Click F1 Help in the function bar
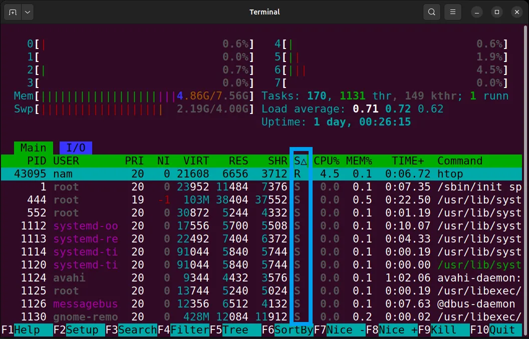This screenshot has height=339, width=529. (x=27, y=330)
